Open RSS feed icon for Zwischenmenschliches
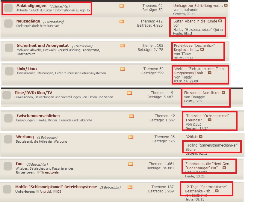Image resolution: width=257 pixels, height=202 pixels. pos(131,116)
